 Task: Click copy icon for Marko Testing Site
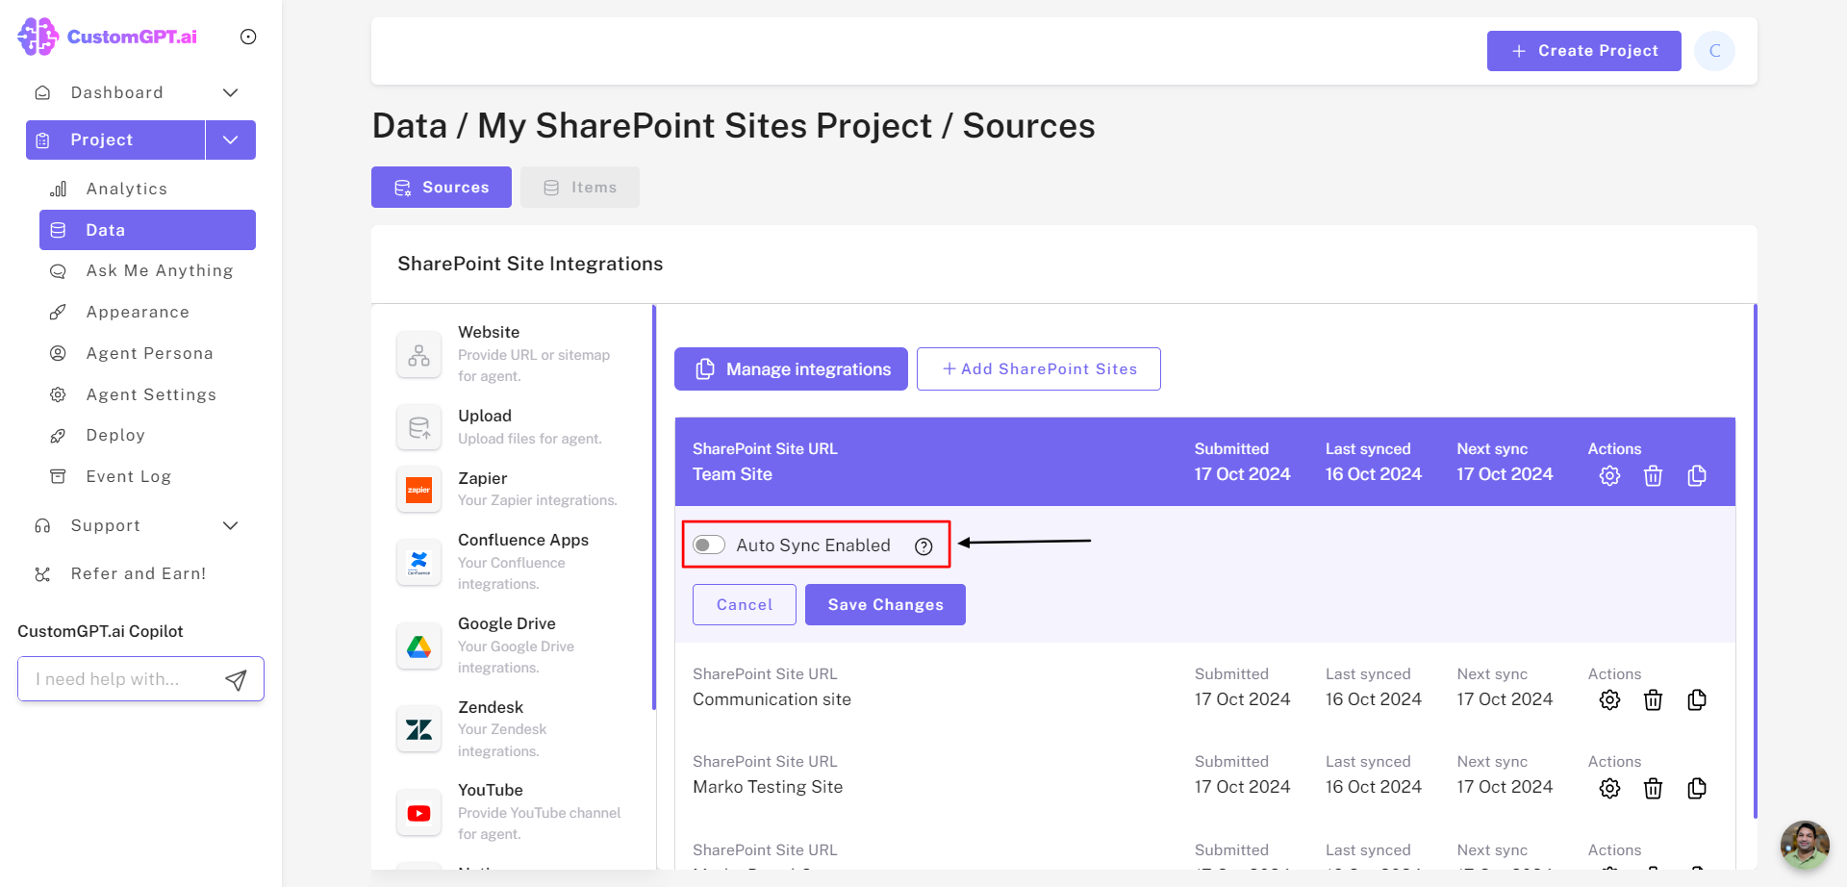pyautogui.click(x=1697, y=789)
